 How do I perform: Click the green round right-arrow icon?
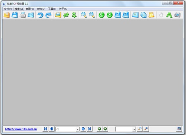tap(110, 15)
